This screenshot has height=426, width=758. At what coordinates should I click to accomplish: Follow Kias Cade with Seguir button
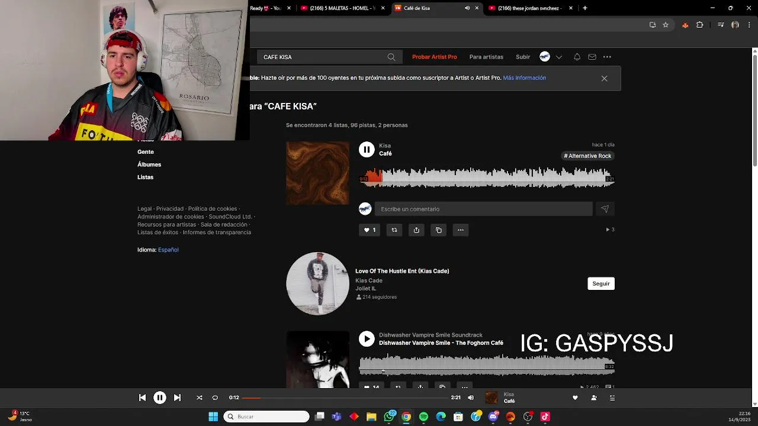(601, 283)
